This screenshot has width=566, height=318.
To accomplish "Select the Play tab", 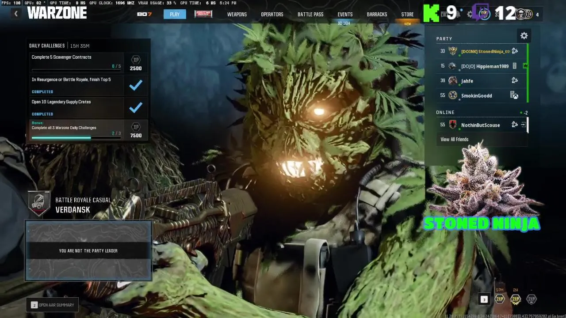I will coord(175,14).
